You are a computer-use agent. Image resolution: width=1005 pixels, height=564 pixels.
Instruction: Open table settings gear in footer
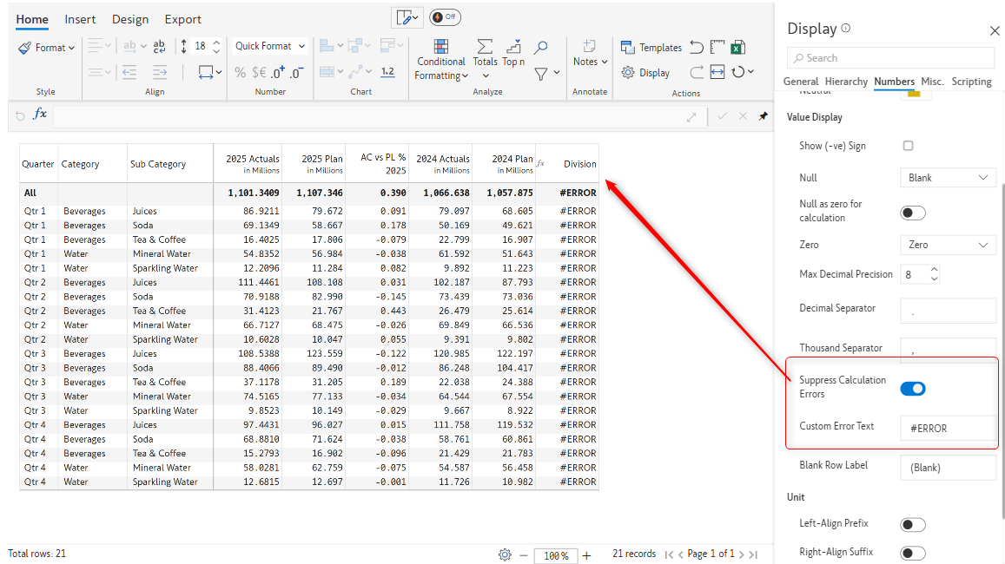505,554
